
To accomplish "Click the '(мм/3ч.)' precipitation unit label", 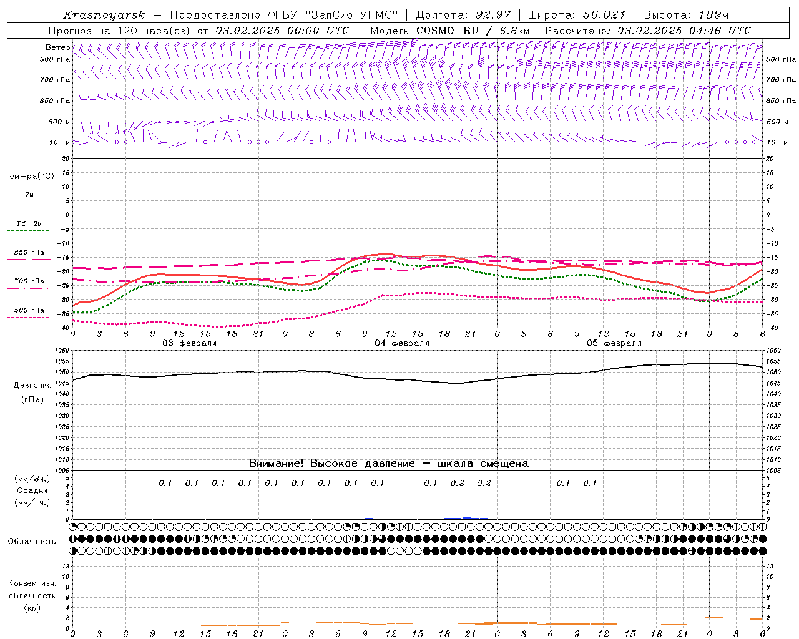I will click(x=32, y=479).
